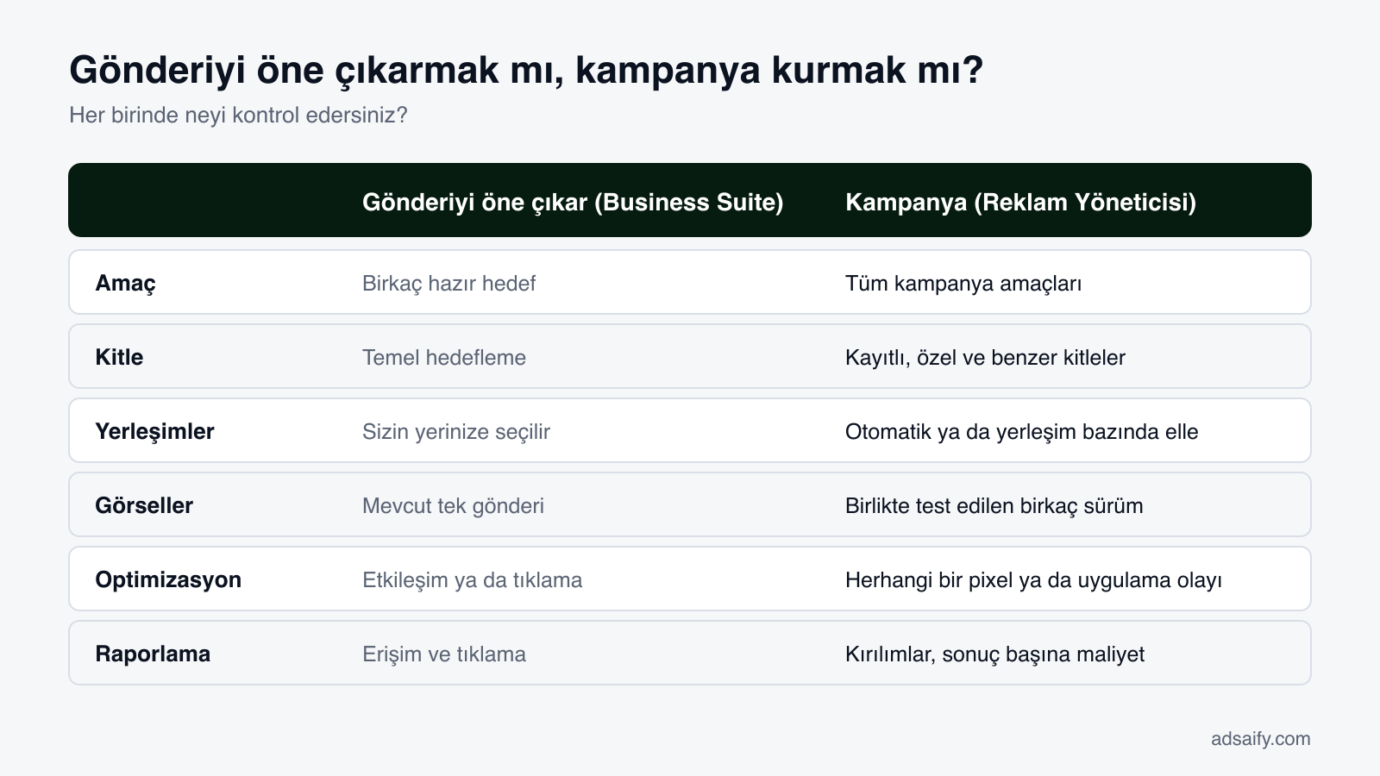
Task: Select the 'Gönderiyi öne çıkar (Business Suite)' column header
Action: click(x=573, y=202)
